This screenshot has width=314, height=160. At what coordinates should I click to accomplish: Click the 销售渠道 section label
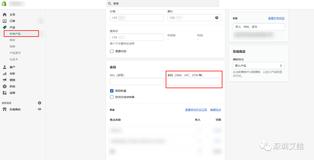[x=7, y=103]
